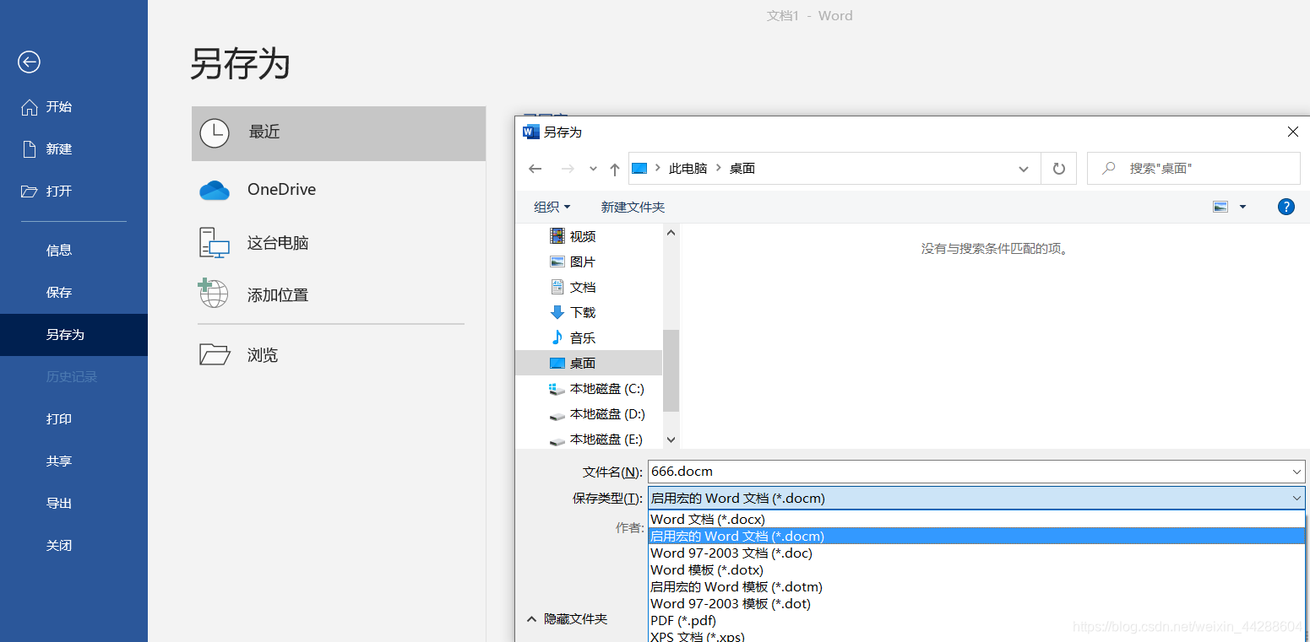Expand file name dropdown arrow

point(1297,472)
